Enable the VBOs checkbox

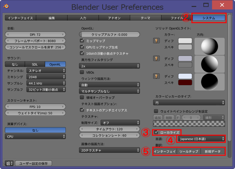(82, 72)
